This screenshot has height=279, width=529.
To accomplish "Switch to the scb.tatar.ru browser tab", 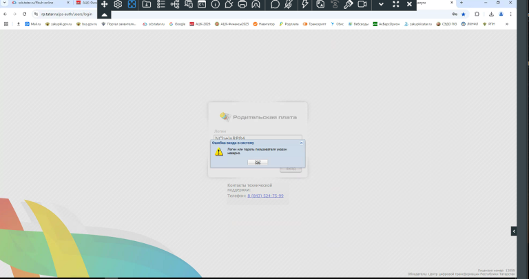I will pos(39,3).
